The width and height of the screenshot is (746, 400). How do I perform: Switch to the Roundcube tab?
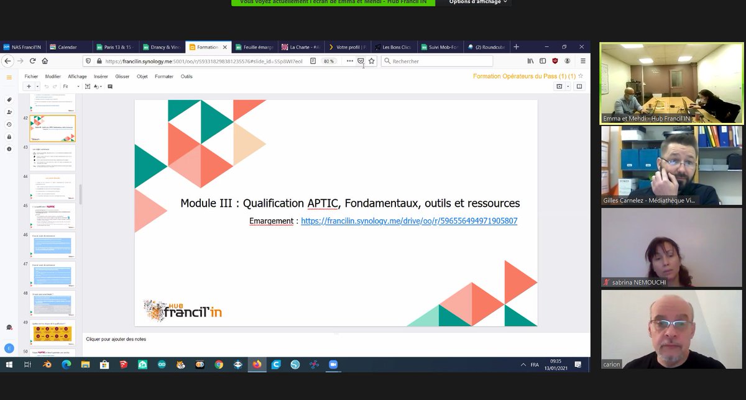tap(487, 47)
